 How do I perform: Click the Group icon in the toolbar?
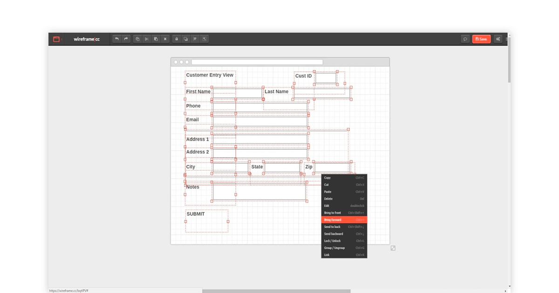185,39
